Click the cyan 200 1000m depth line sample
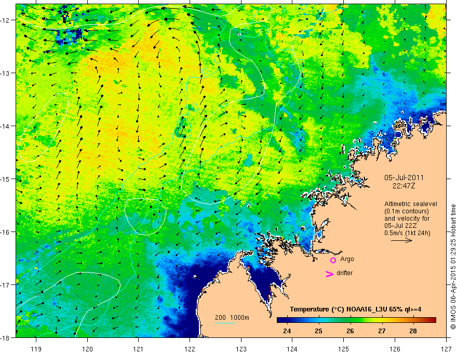Image resolution: width=457 pixels, height=353 pixels. [225, 323]
